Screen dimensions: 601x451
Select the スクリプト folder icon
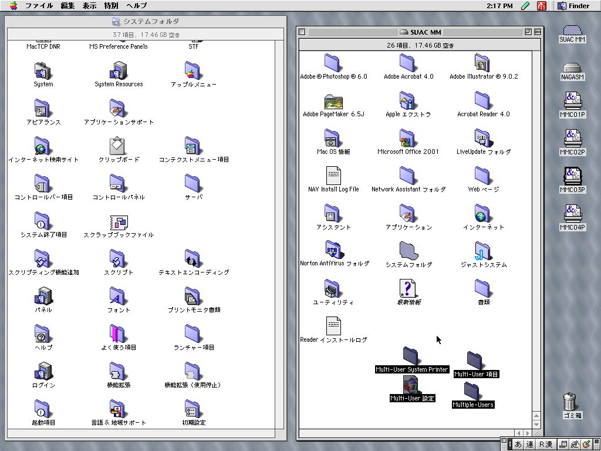pos(117,259)
